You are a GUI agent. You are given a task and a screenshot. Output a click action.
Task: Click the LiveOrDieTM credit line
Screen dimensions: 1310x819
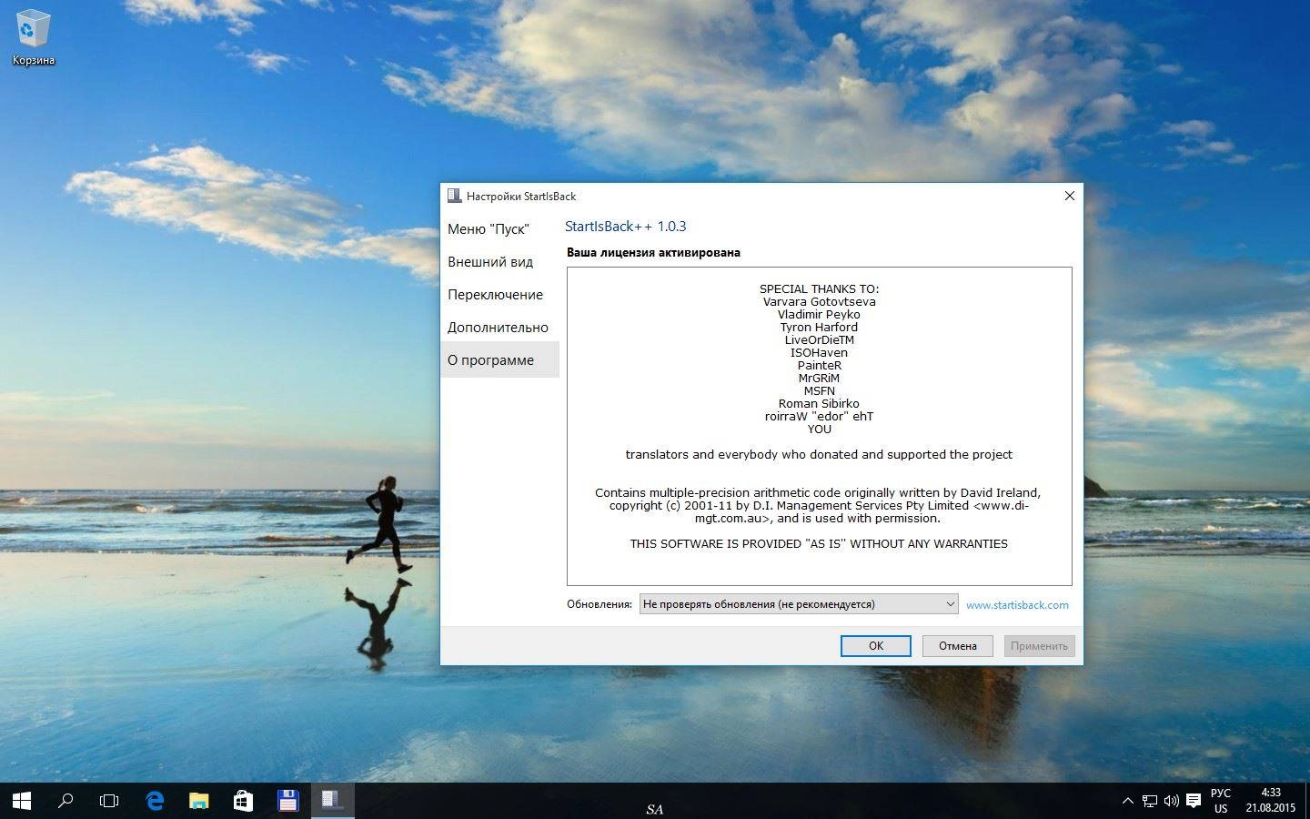pyautogui.click(x=820, y=340)
